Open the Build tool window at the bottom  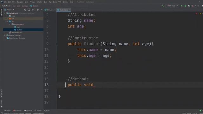pyautogui.click(x=47, y=111)
